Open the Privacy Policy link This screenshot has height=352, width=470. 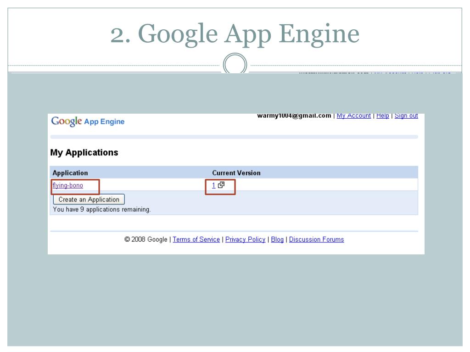(246, 239)
